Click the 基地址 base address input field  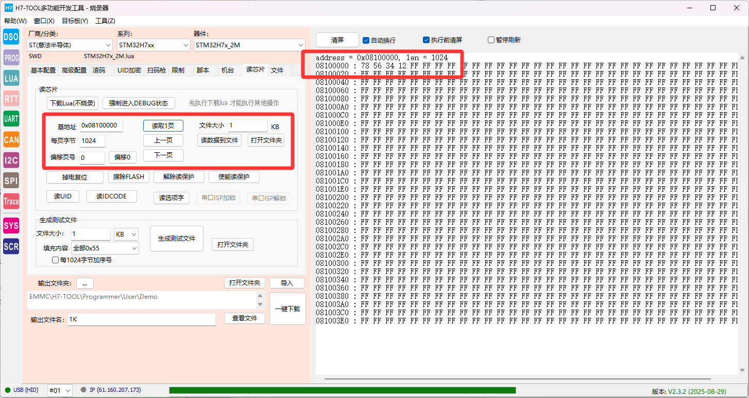click(101, 125)
